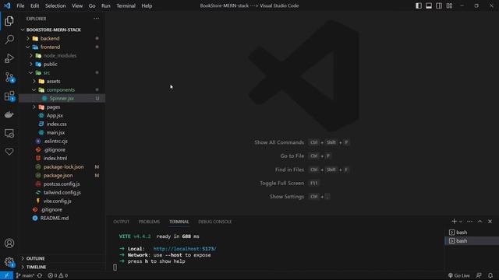Open terminal panel more actions ellipsis

(x=469, y=221)
